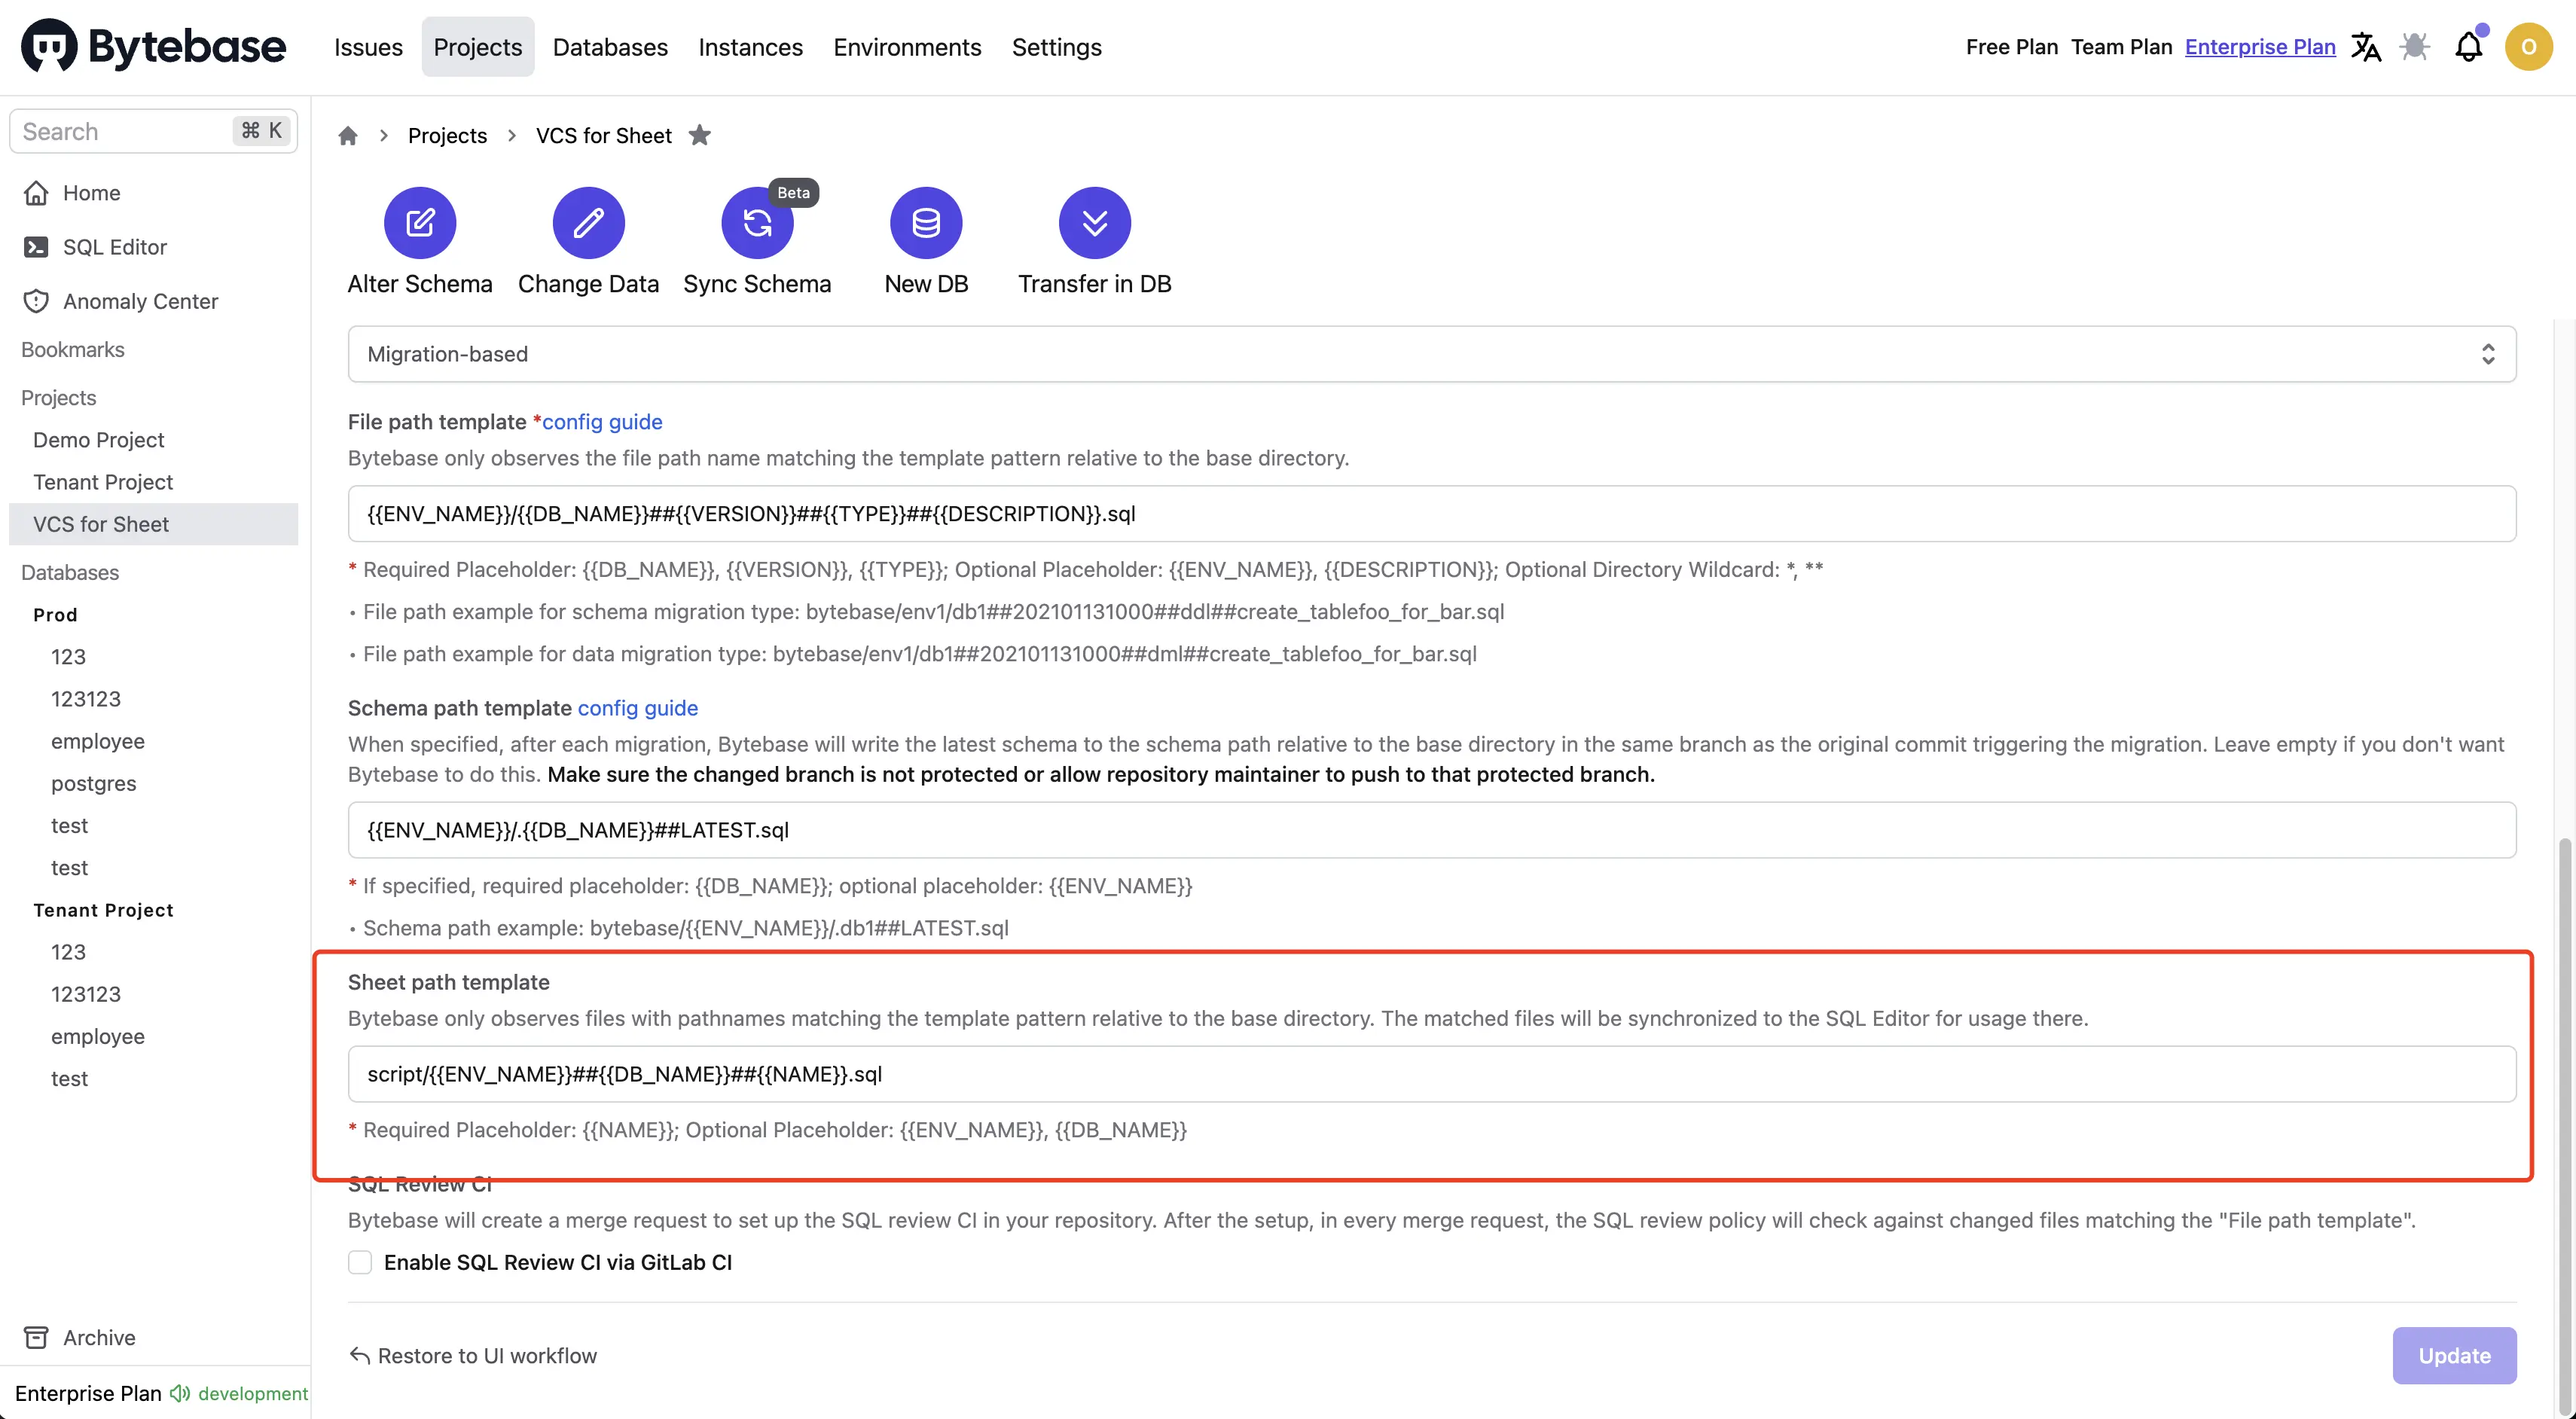
Task: Select Tenant Project under Projects
Action: (103, 482)
